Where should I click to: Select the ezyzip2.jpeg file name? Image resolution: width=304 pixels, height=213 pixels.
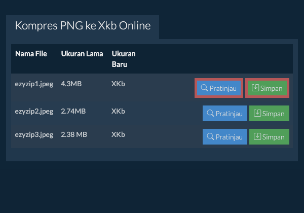tap(34, 111)
